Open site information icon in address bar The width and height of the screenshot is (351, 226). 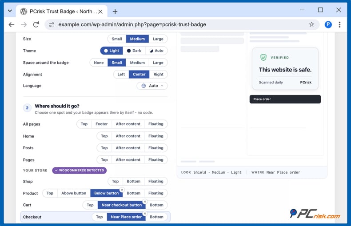click(x=52, y=24)
